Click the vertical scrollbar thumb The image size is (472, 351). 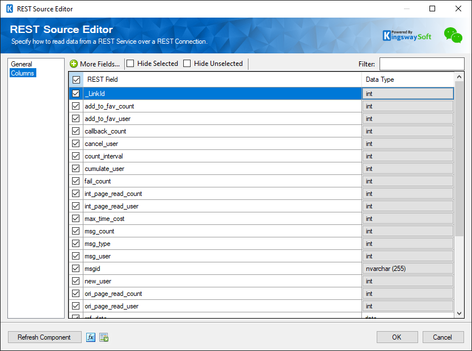tap(459, 159)
